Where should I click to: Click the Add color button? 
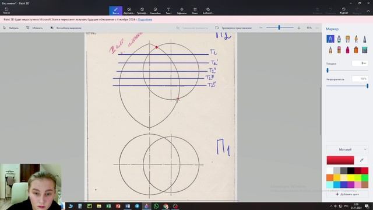point(347,194)
